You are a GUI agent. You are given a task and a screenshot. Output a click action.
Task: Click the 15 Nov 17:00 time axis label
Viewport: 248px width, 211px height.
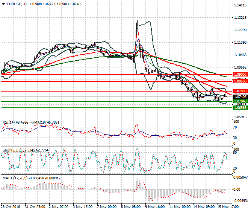coord(228,207)
